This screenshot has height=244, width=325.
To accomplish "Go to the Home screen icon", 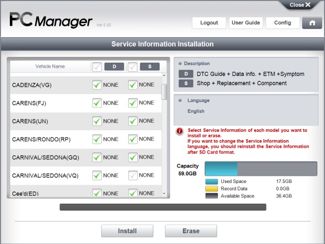I will (x=312, y=23).
